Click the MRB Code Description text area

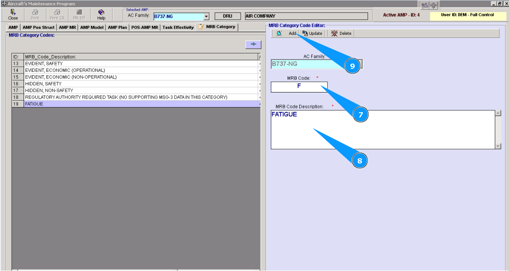pyautogui.click(x=383, y=129)
